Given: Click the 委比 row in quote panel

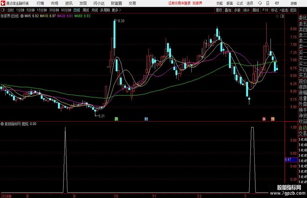Looking at the screenshot, I should coord(303,18).
